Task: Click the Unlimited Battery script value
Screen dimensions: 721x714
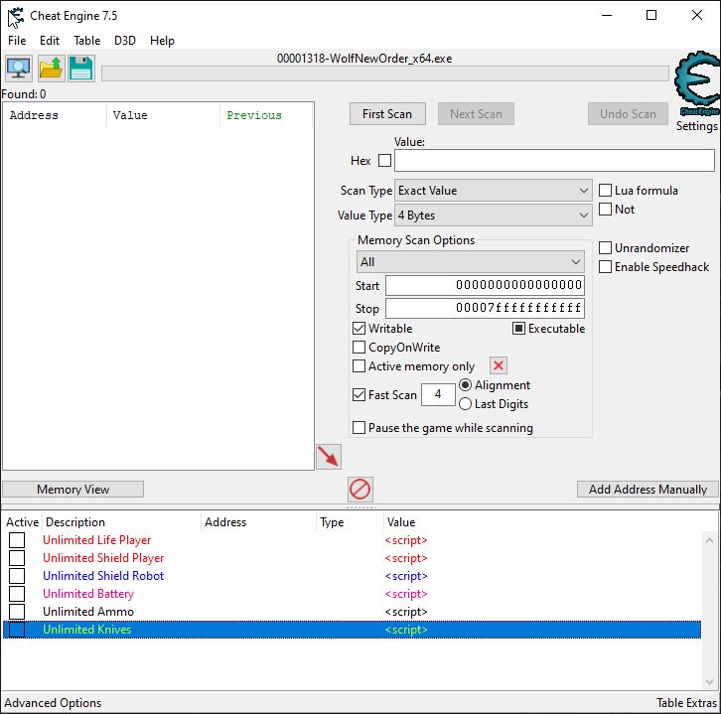Action: point(406,594)
